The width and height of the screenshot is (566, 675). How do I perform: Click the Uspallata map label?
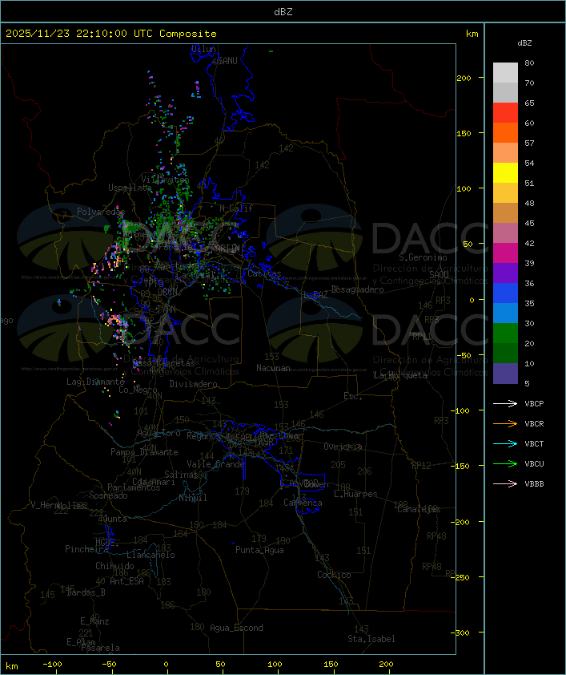[130, 188]
